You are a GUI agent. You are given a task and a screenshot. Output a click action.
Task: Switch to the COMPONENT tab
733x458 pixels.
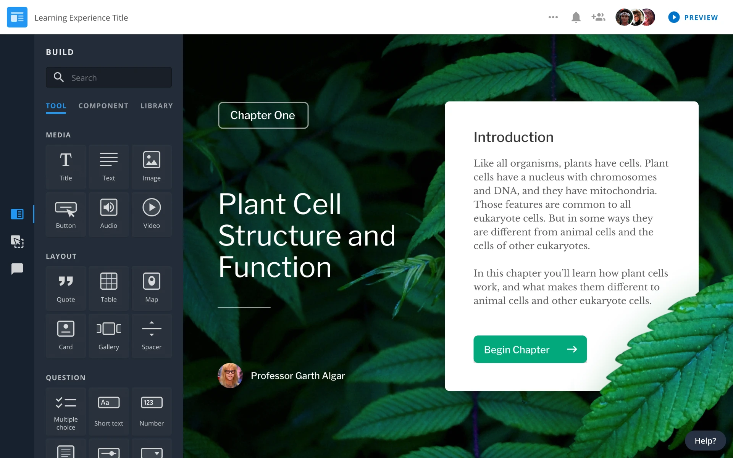tap(103, 106)
